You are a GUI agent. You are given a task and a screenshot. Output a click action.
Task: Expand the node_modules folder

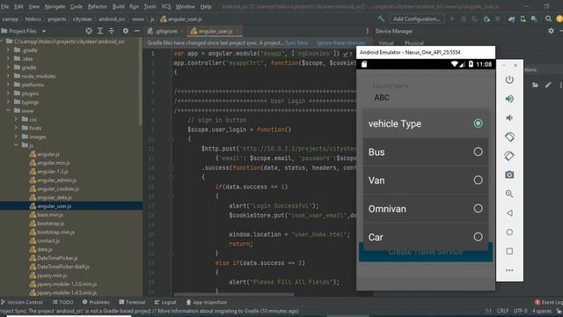click(8, 77)
